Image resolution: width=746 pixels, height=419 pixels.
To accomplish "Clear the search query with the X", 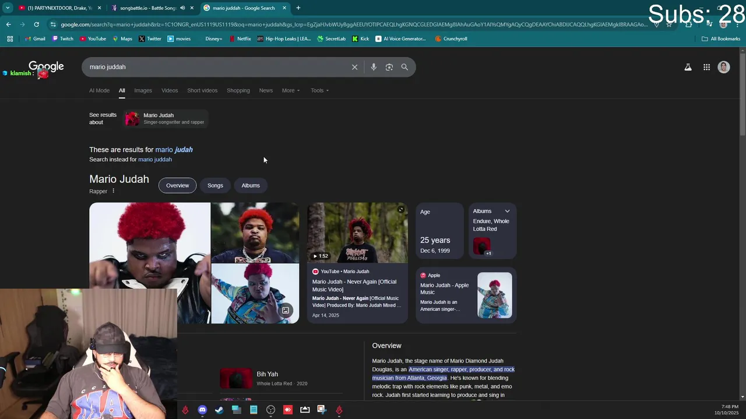I will coord(354,67).
